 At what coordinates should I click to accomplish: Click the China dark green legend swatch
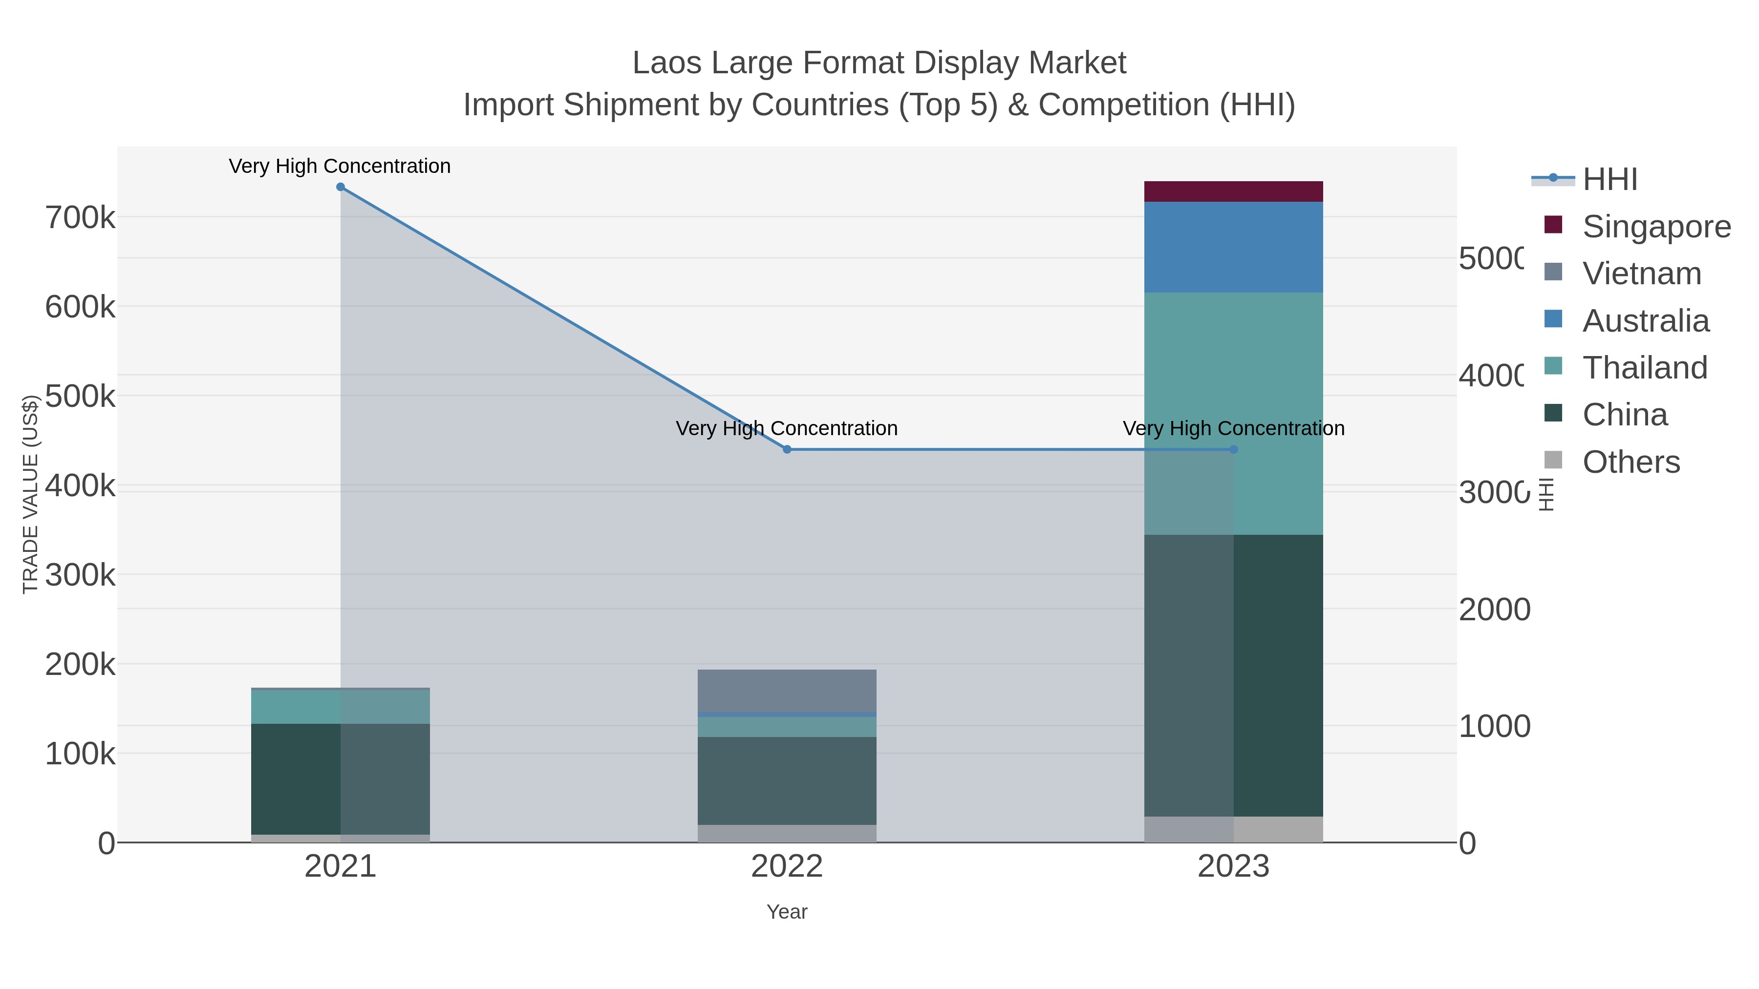(1553, 413)
